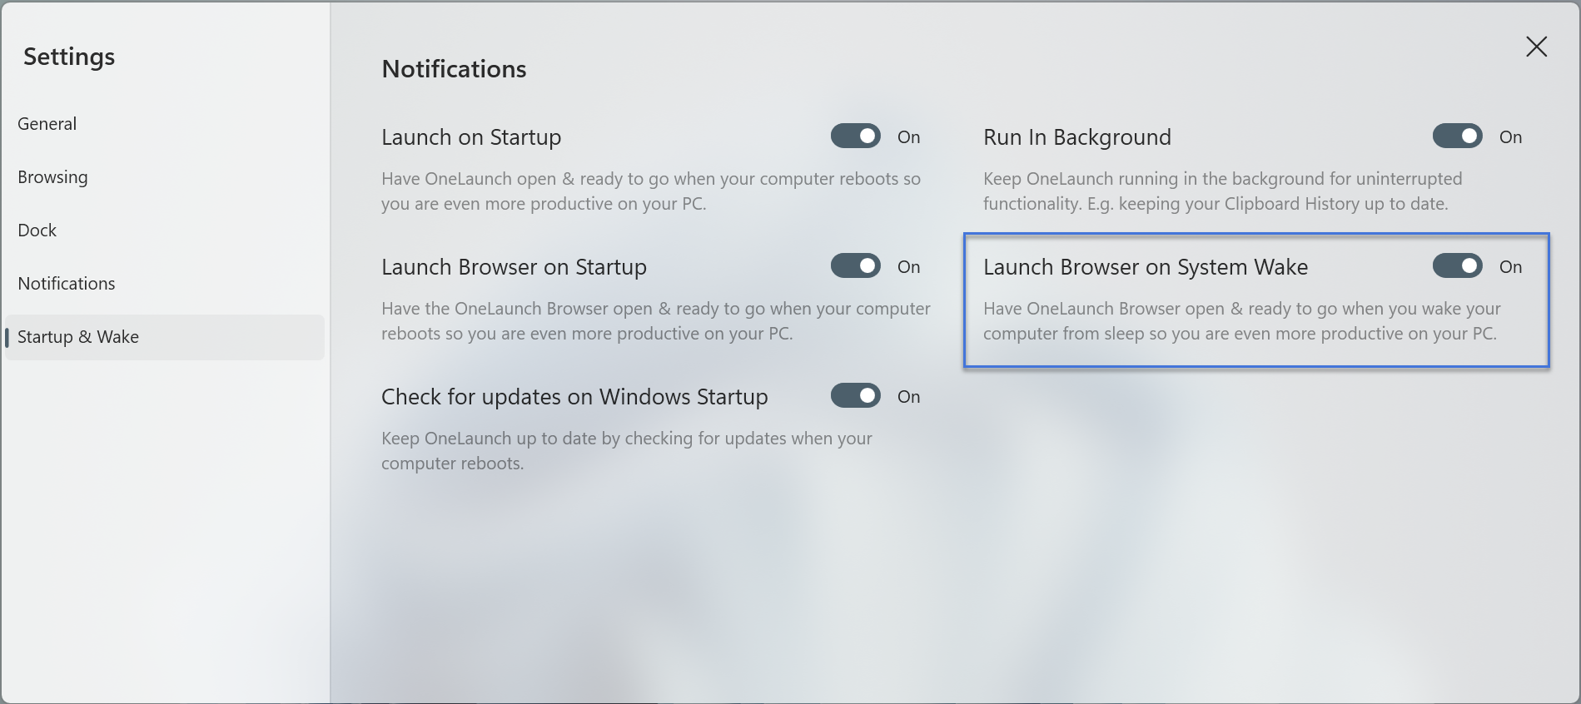Click the Launch Browser on Startup heading
This screenshot has height=704, width=1581.
click(514, 267)
